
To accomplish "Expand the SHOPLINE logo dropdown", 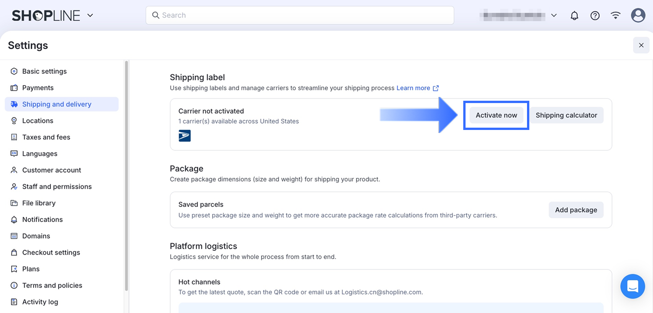I will (90, 15).
